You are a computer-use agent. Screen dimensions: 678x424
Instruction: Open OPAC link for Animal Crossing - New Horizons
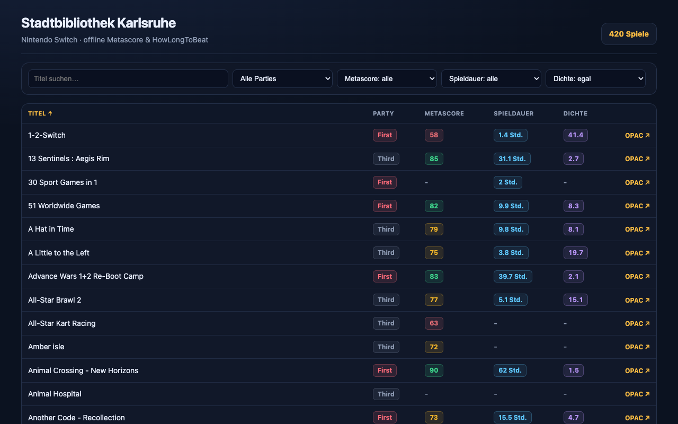click(x=637, y=370)
